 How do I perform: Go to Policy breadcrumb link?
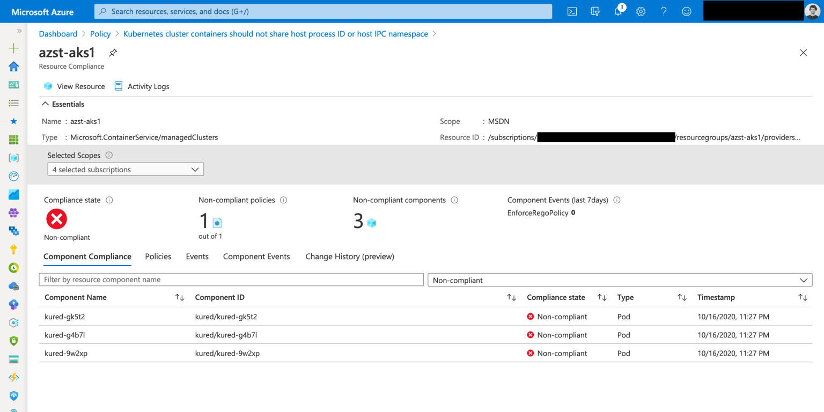[100, 34]
